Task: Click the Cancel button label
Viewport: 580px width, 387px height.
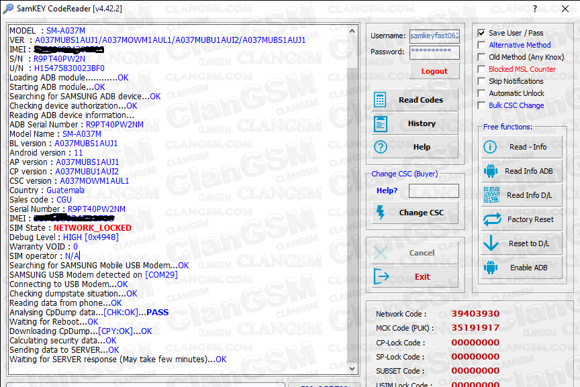Action: tap(422, 253)
